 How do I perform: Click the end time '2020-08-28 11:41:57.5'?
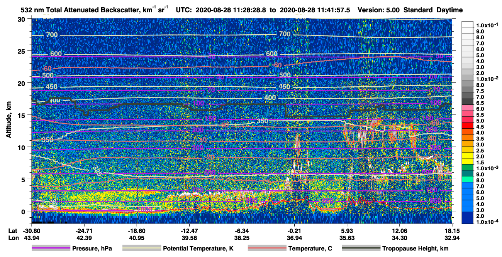pyautogui.click(x=314, y=10)
